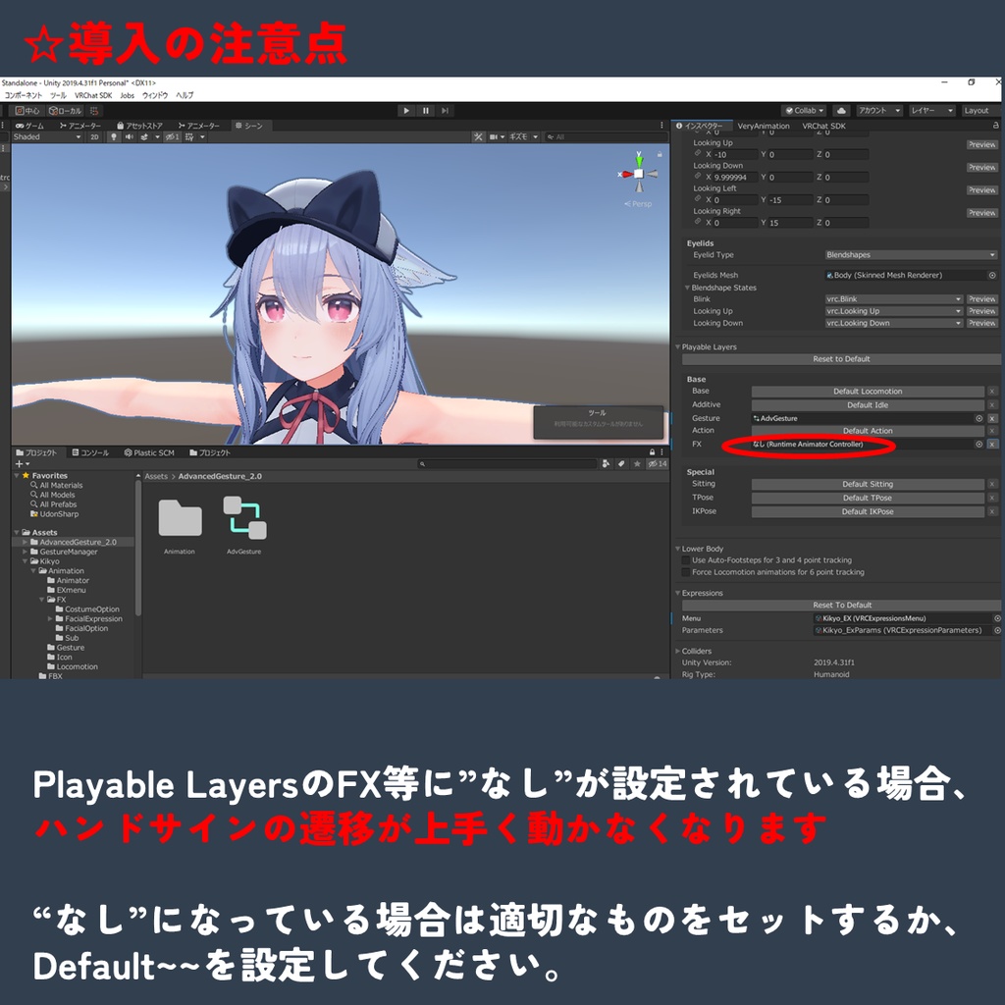This screenshot has height=1005, width=1005.
Task: Open the VRChat SDK menu
Action: click(x=93, y=95)
